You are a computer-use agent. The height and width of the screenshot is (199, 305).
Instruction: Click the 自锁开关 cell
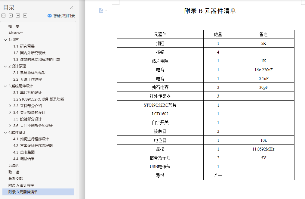160,123
